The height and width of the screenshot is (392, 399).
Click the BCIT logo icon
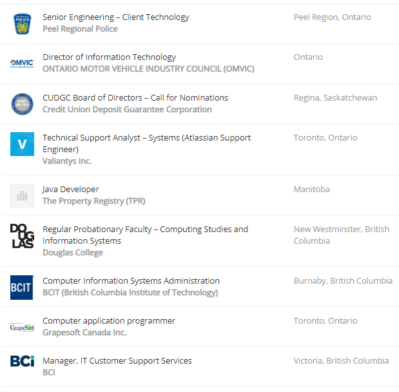coord(22,287)
